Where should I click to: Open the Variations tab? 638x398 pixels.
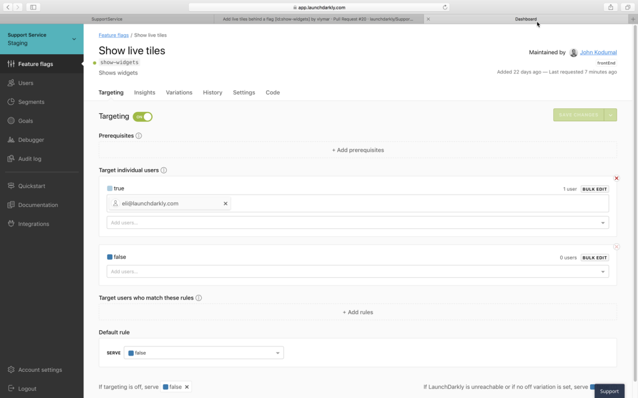179,92
